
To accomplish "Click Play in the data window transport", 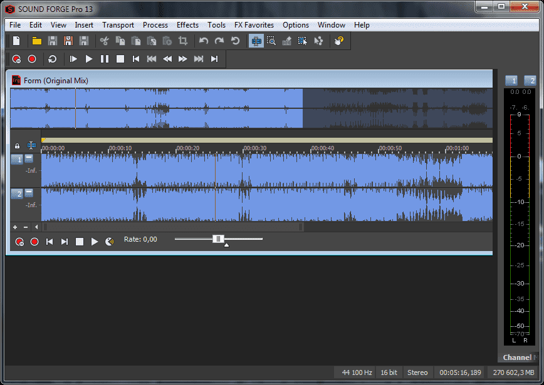I will [95, 242].
